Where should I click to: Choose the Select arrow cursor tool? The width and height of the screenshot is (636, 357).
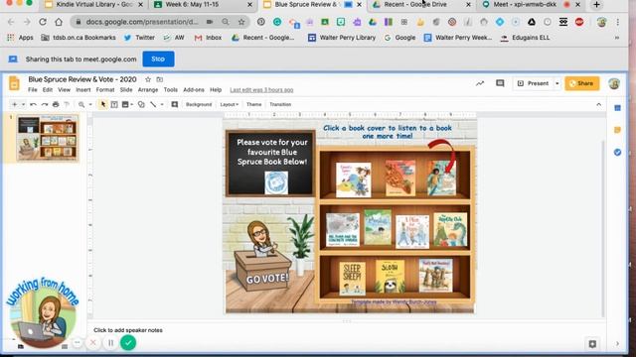[x=103, y=104]
